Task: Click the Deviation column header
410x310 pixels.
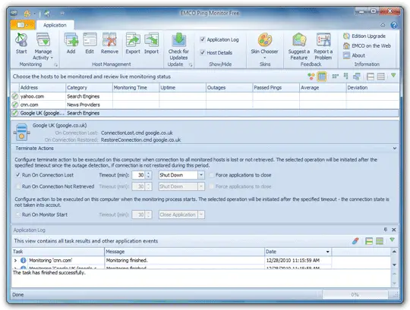Action: (373, 87)
